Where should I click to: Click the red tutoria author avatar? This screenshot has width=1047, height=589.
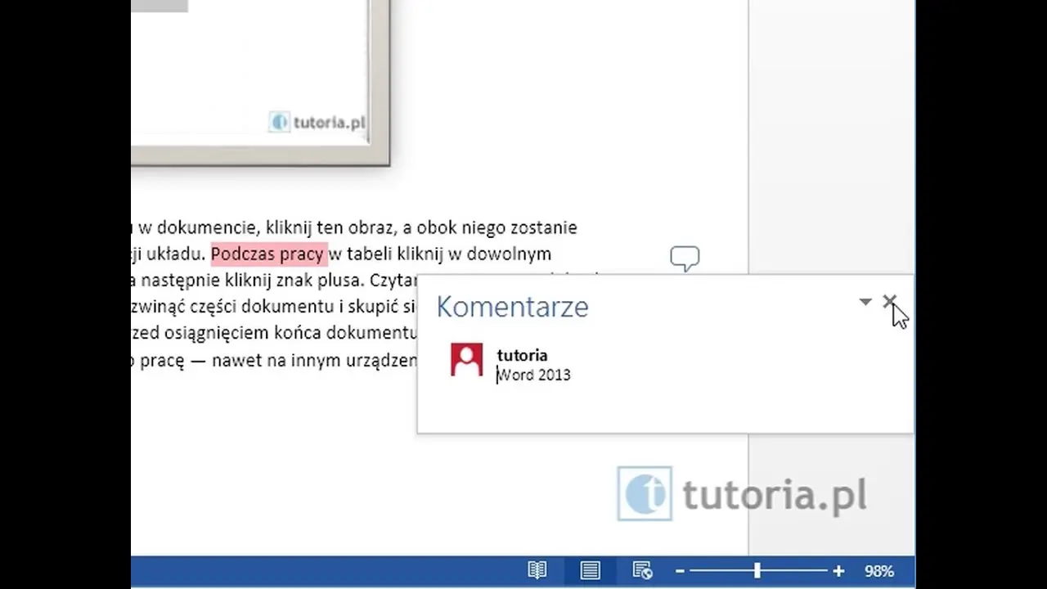pyautogui.click(x=466, y=360)
